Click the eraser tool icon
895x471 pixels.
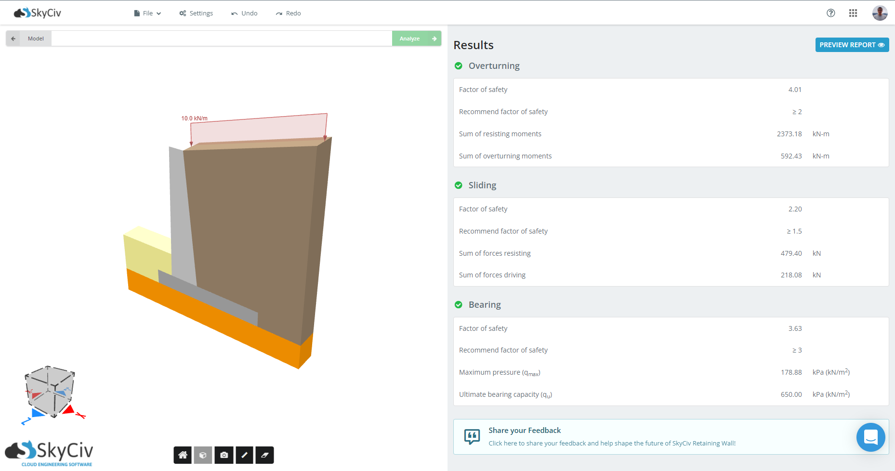click(x=264, y=455)
